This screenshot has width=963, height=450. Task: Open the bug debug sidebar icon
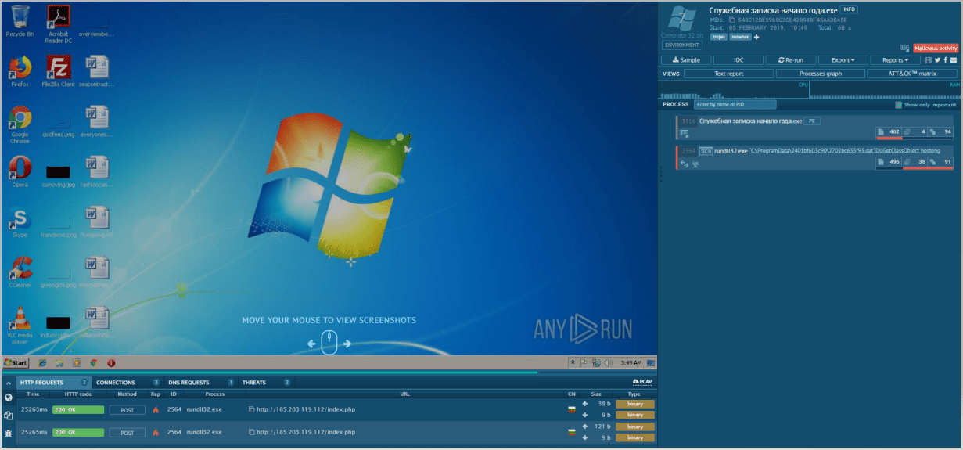pos(8,432)
